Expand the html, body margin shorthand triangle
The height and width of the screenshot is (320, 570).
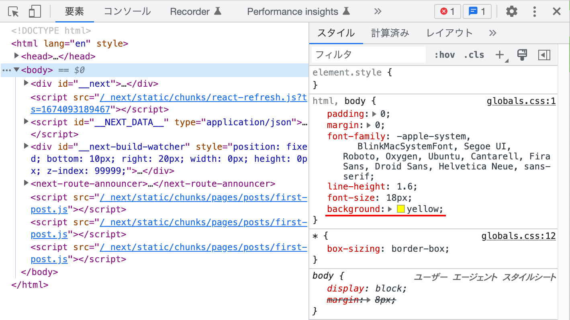369,125
